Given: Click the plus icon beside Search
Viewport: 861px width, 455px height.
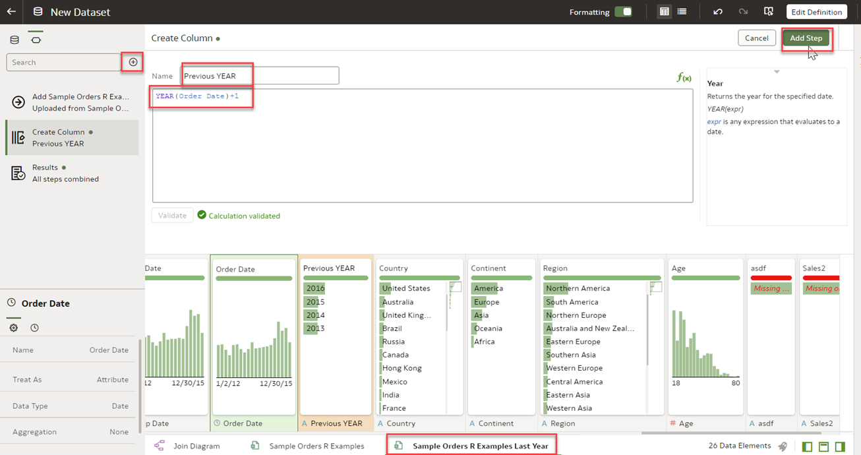Looking at the screenshot, I should tap(133, 62).
